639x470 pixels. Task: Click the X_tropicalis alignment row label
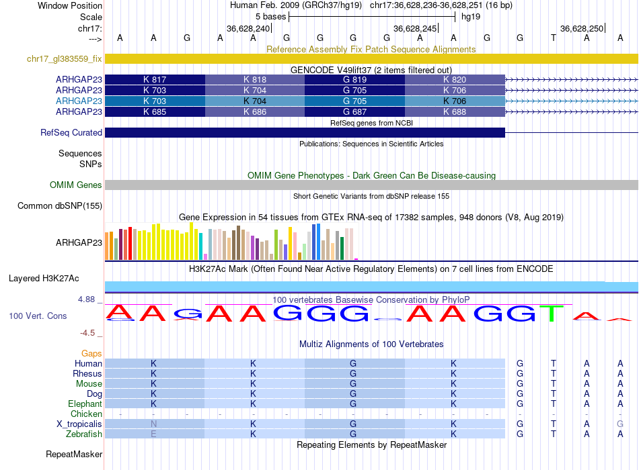tap(79, 424)
